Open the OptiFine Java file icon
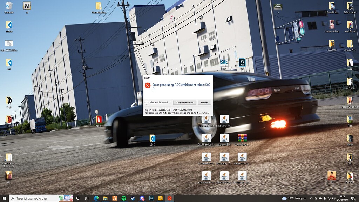The width and height of the screenshot is (359, 202). (206, 138)
